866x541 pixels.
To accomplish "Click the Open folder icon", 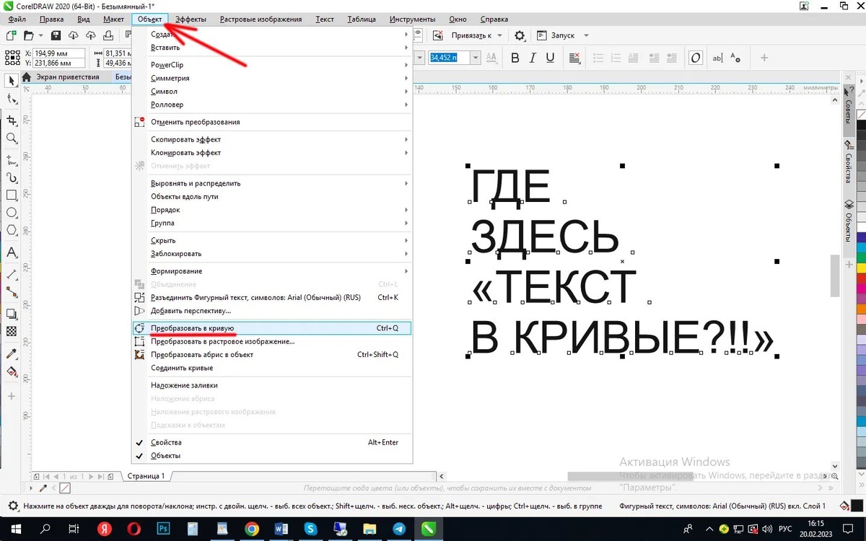I will (29, 35).
